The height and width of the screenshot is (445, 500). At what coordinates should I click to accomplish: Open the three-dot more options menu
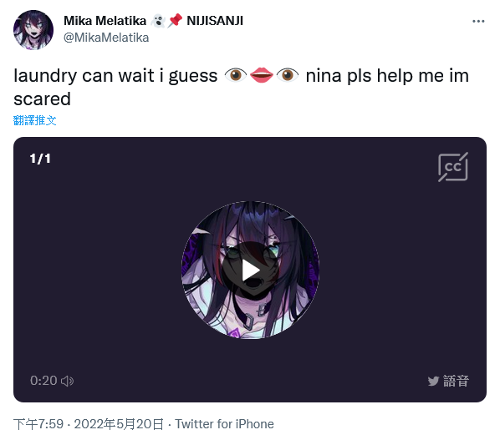[478, 22]
